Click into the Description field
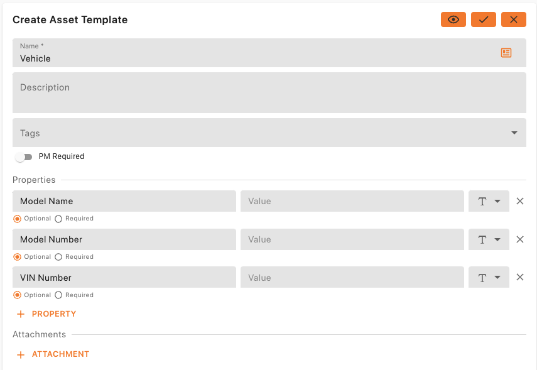537x370 pixels. [269, 92]
